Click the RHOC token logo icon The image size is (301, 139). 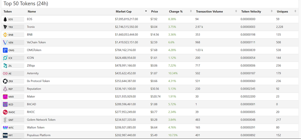point(5,112)
